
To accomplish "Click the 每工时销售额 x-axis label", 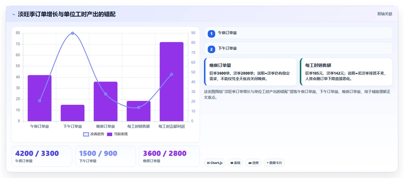I will (x=139, y=126).
